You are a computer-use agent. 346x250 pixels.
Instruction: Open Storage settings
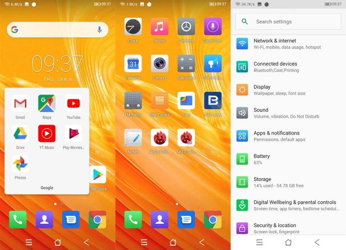288,182
